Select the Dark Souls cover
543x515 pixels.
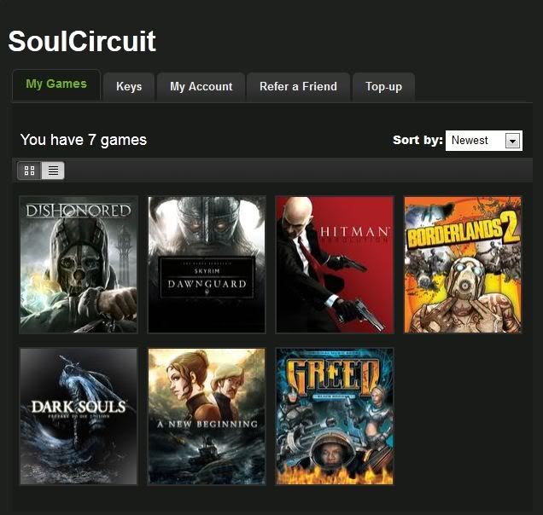(x=79, y=416)
